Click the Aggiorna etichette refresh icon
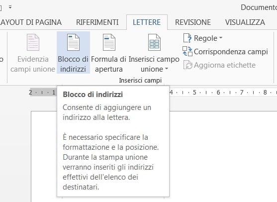This screenshot has width=277, height=202. [x=188, y=65]
